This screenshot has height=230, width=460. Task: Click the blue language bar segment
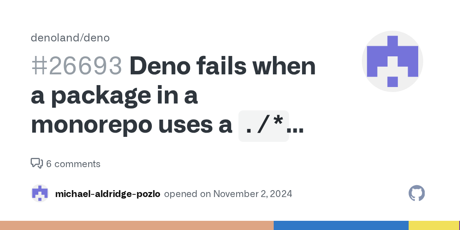[341, 225]
